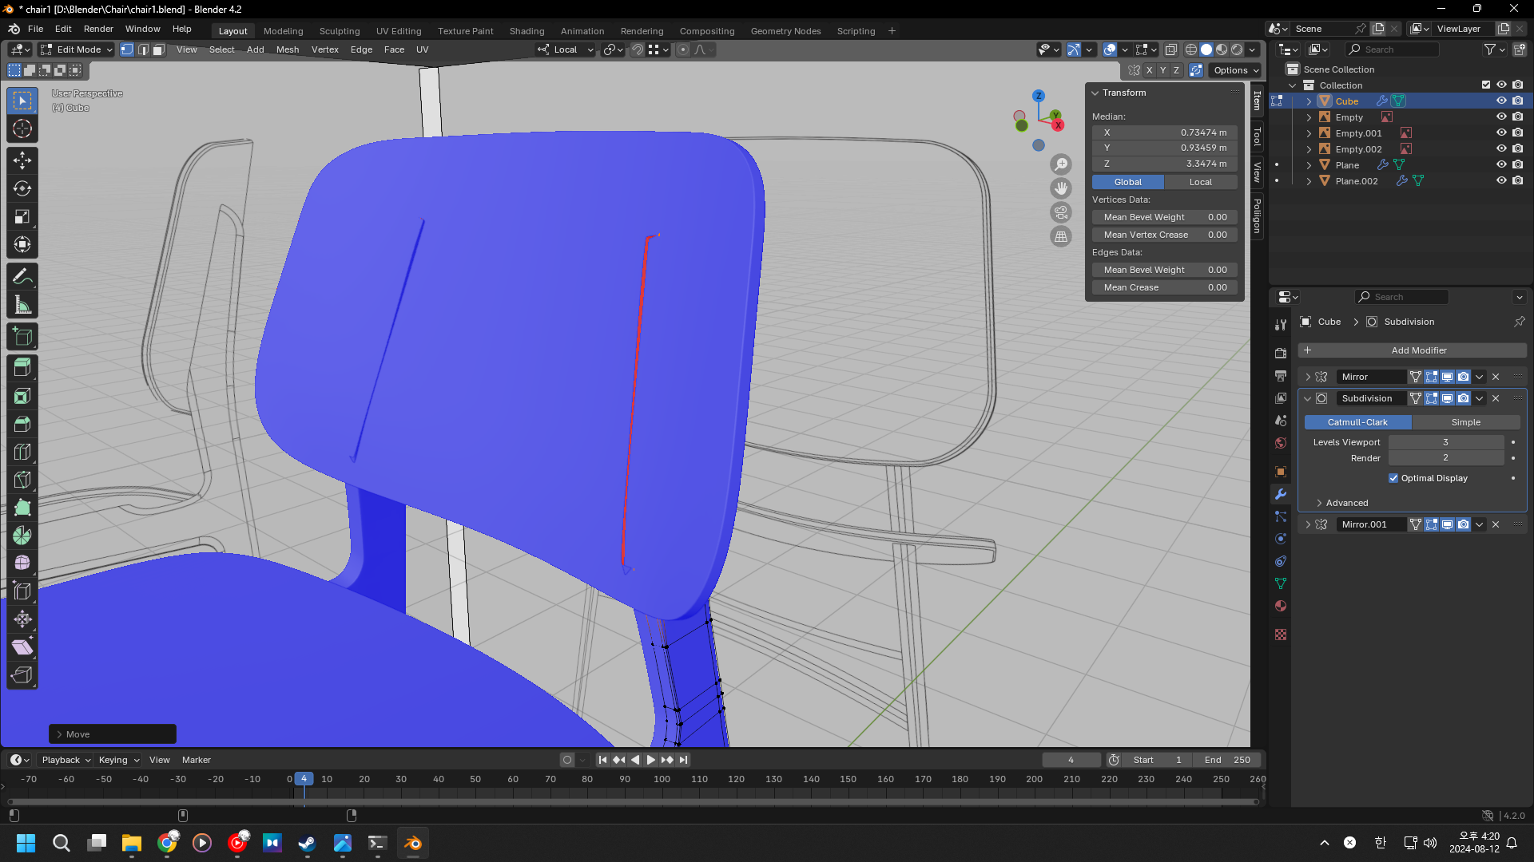Viewport: 1534px width, 862px height.
Task: Click the Add Modifier button
Action: [1412, 350]
